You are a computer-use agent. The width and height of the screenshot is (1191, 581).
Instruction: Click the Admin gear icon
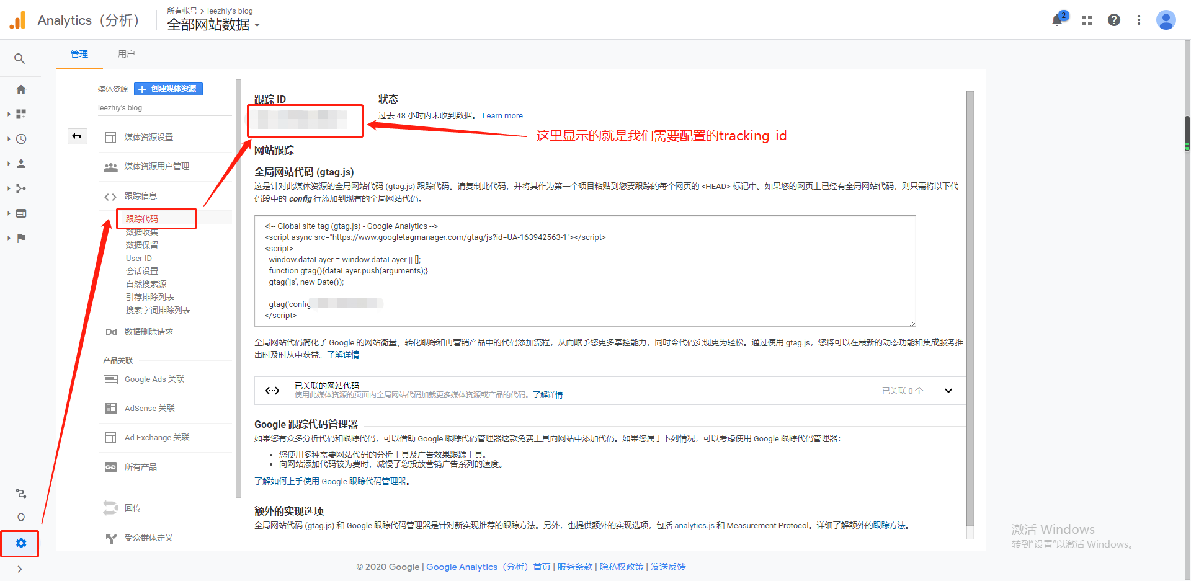21,543
